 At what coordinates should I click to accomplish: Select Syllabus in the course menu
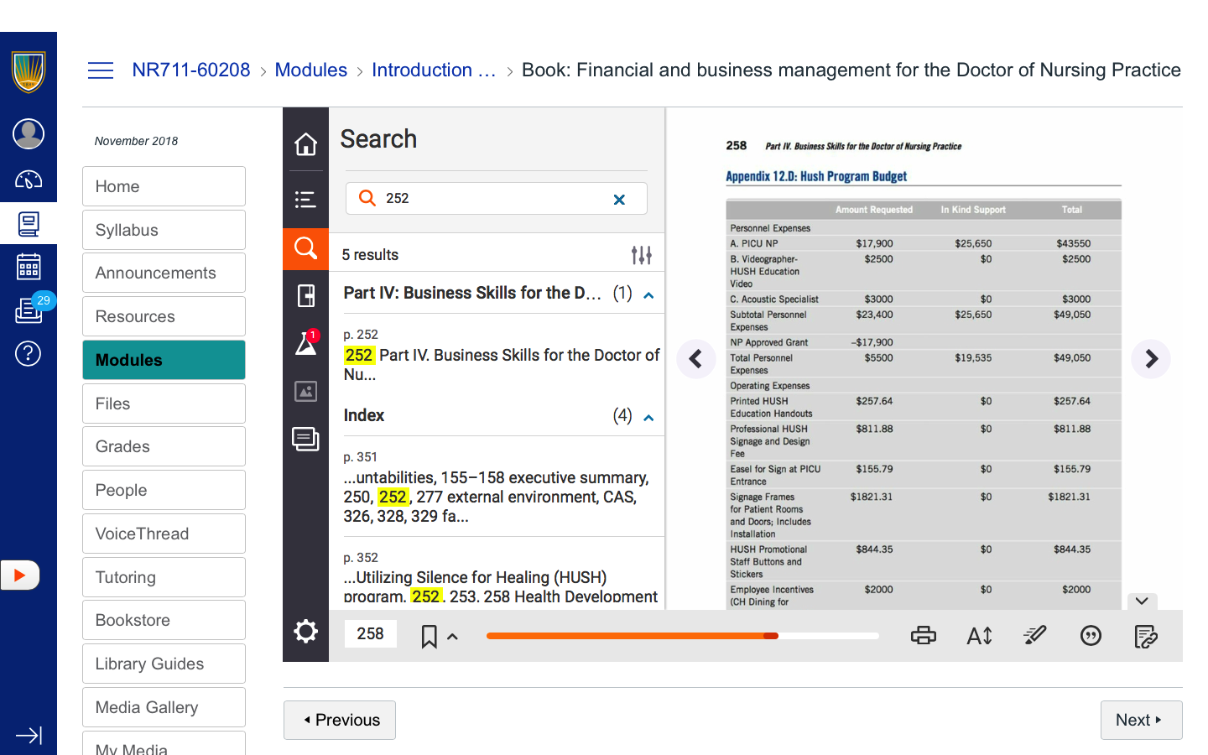point(164,230)
